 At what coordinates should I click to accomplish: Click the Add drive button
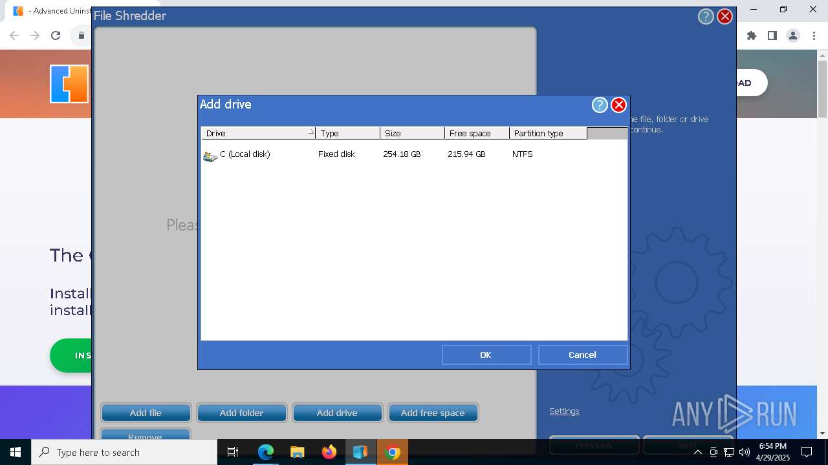[337, 413]
